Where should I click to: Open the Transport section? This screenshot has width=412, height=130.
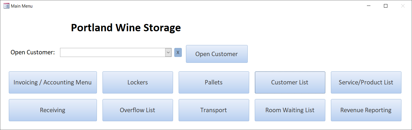[x=214, y=110]
